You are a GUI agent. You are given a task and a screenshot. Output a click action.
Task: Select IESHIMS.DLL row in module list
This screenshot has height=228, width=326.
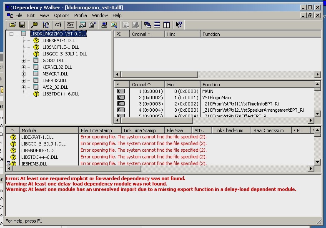click(160, 163)
